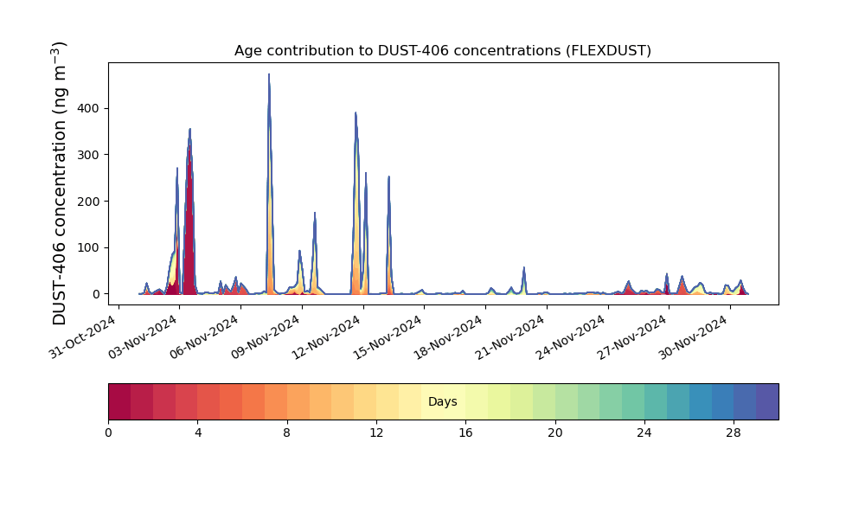Click the colorbar tick label 0
Image resolution: width=865 pixels, height=519 pixels.
[109, 433]
